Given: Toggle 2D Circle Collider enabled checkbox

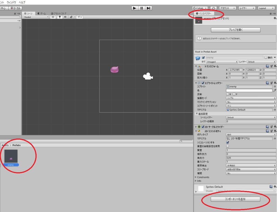Looking at the screenshot, I should 203,127.
